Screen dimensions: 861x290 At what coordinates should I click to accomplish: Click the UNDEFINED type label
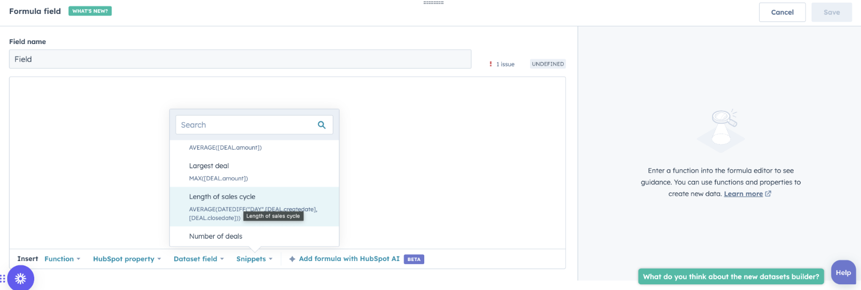click(548, 64)
